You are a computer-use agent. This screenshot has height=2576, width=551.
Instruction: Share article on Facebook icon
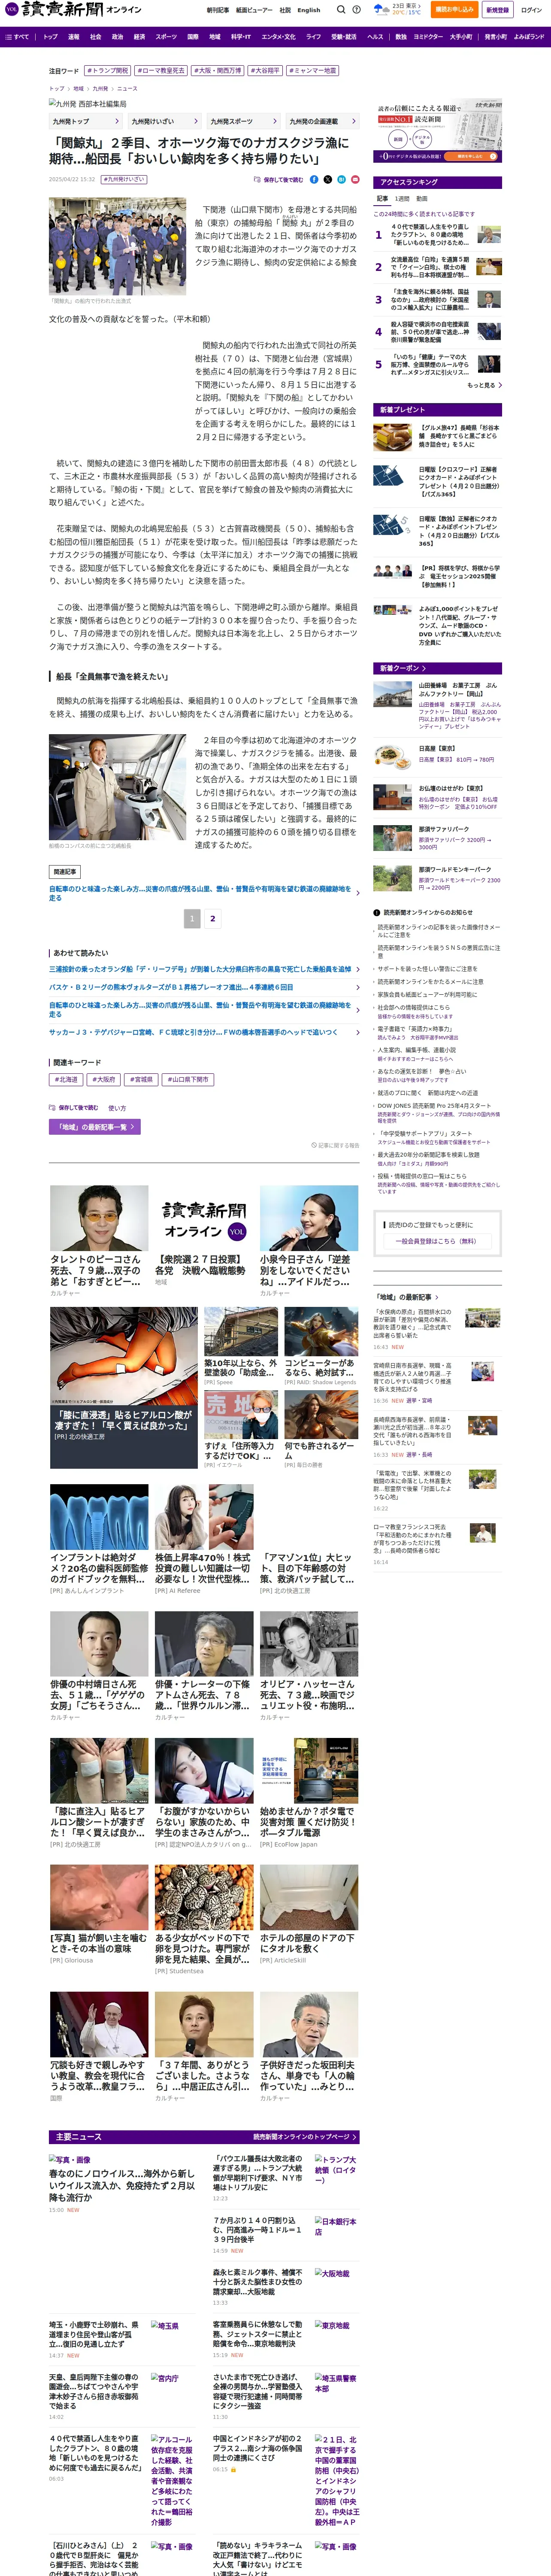point(314,180)
